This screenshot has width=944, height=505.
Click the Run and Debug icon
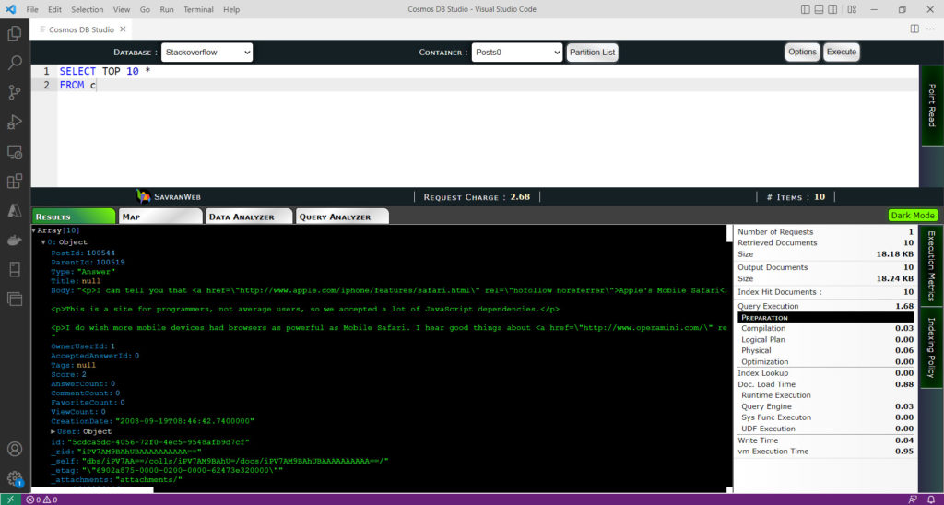(x=15, y=122)
